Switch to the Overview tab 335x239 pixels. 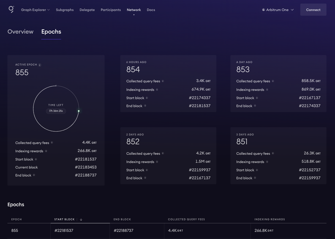pos(20,32)
